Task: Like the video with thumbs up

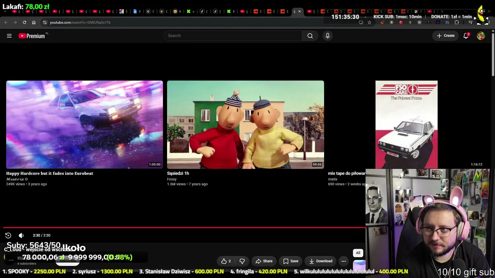Action: [226, 261]
